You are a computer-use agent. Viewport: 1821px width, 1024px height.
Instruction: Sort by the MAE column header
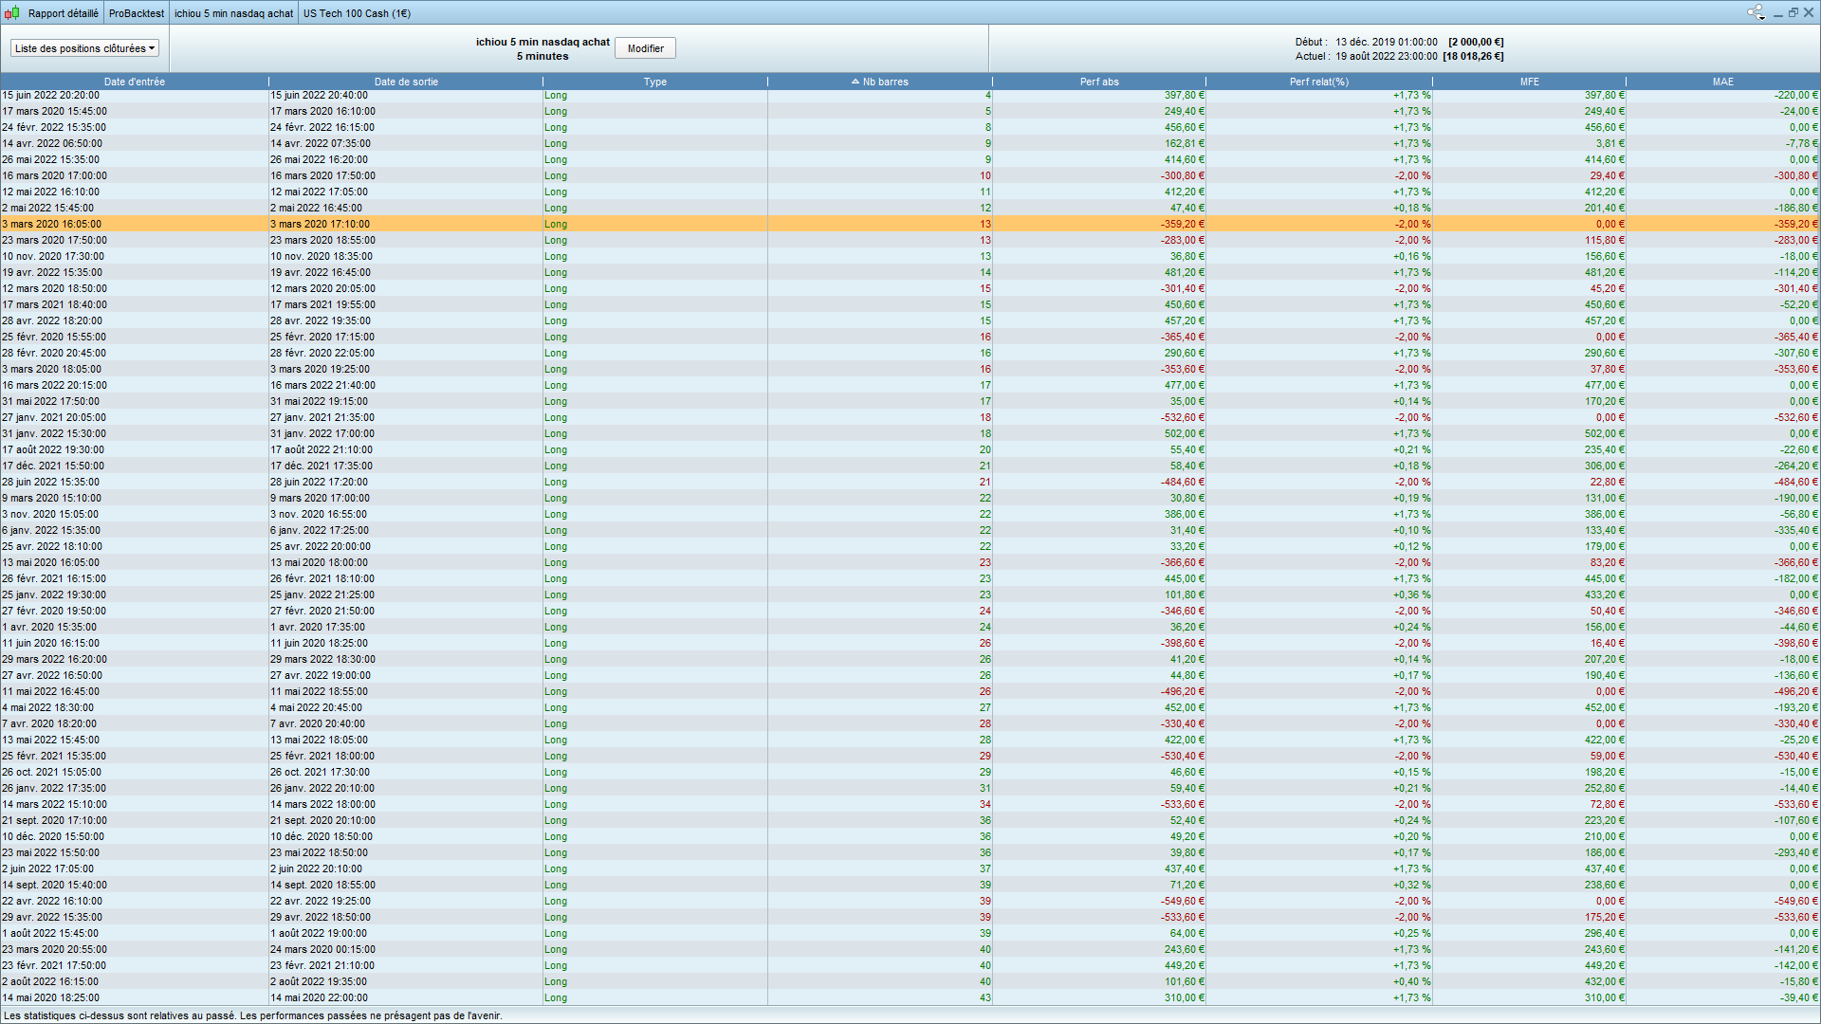[1722, 82]
